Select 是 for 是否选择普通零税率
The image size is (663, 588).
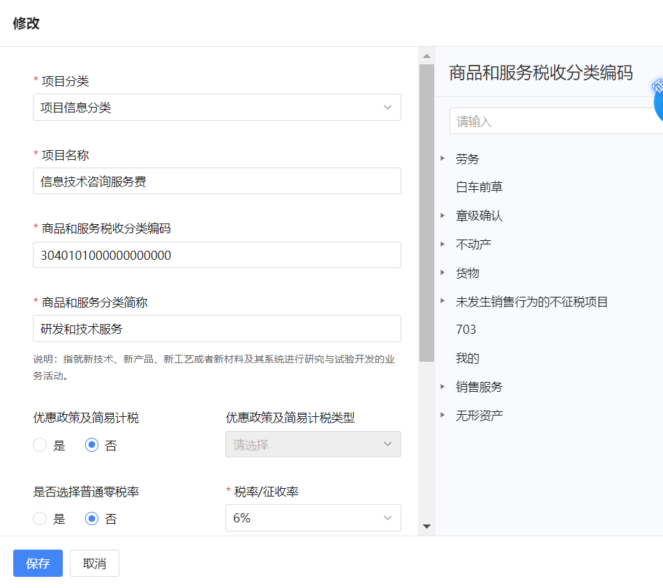click(x=40, y=519)
